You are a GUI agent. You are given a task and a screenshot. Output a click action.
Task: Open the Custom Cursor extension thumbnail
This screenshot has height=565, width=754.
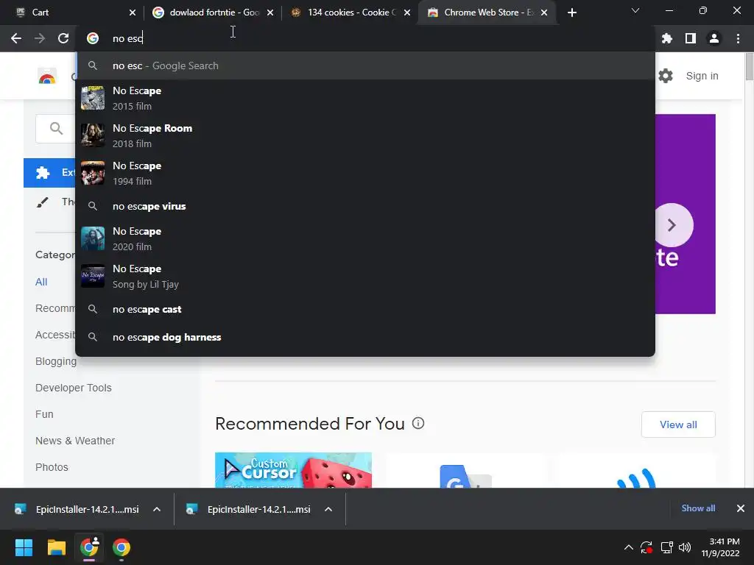coord(293,470)
